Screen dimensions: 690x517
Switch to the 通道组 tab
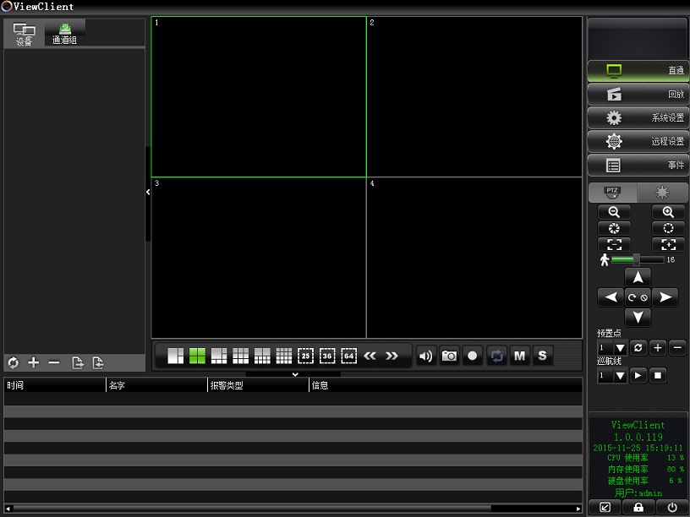tap(64, 34)
